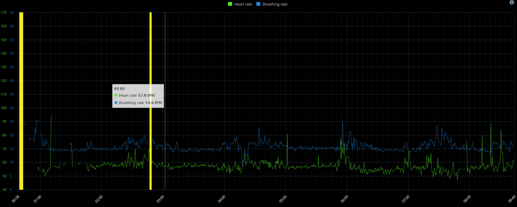Click the 06:00 time axis label
This screenshot has width=517, height=207.
[x=344, y=199]
